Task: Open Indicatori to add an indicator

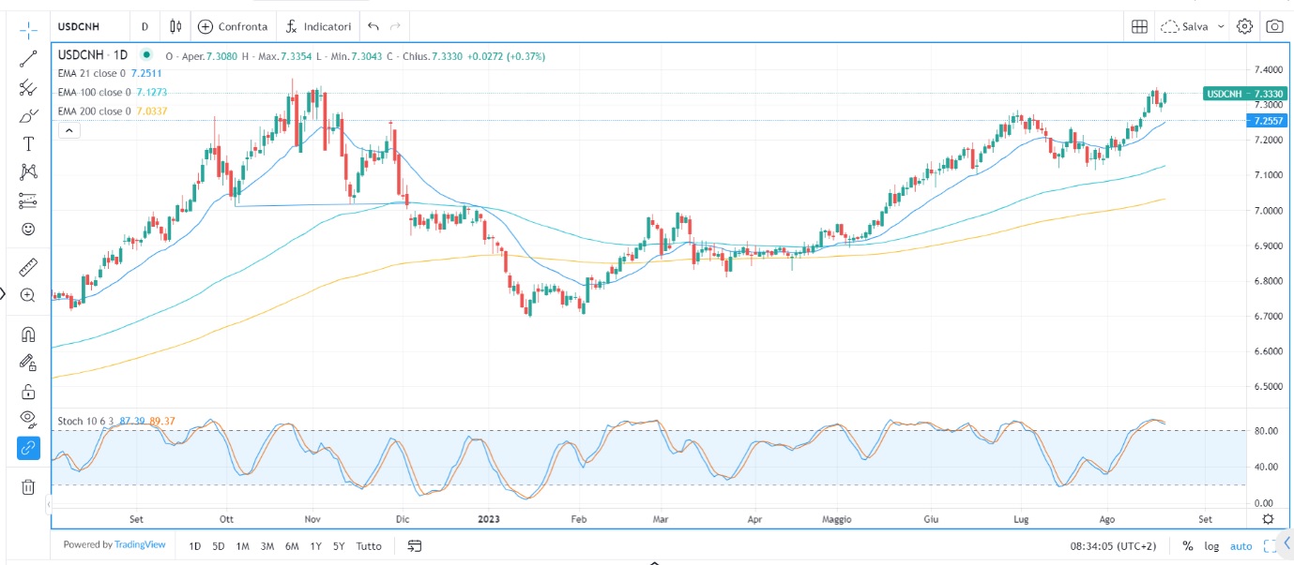Action: [318, 26]
